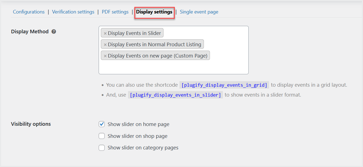Remove Display Events in Normal Product Listing tag
This screenshot has width=363, height=167.
pyautogui.click(x=105, y=45)
